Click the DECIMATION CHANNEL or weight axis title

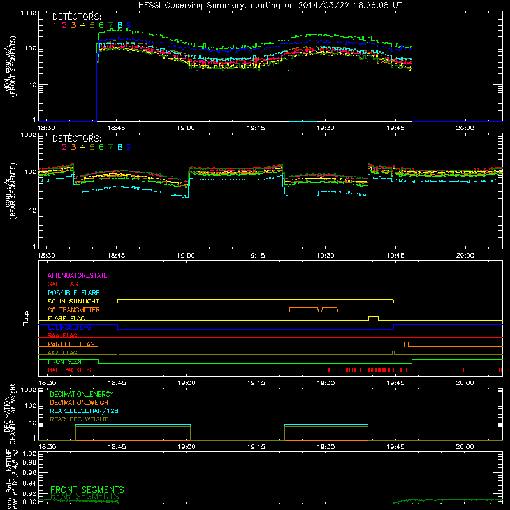click(9, 414)
